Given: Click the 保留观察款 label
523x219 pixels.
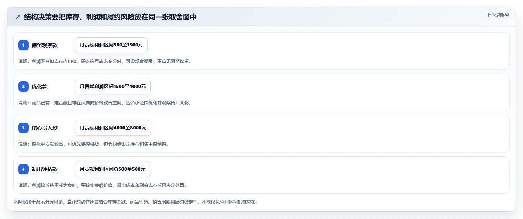Looking at the screenshot, I should (45, 45).
